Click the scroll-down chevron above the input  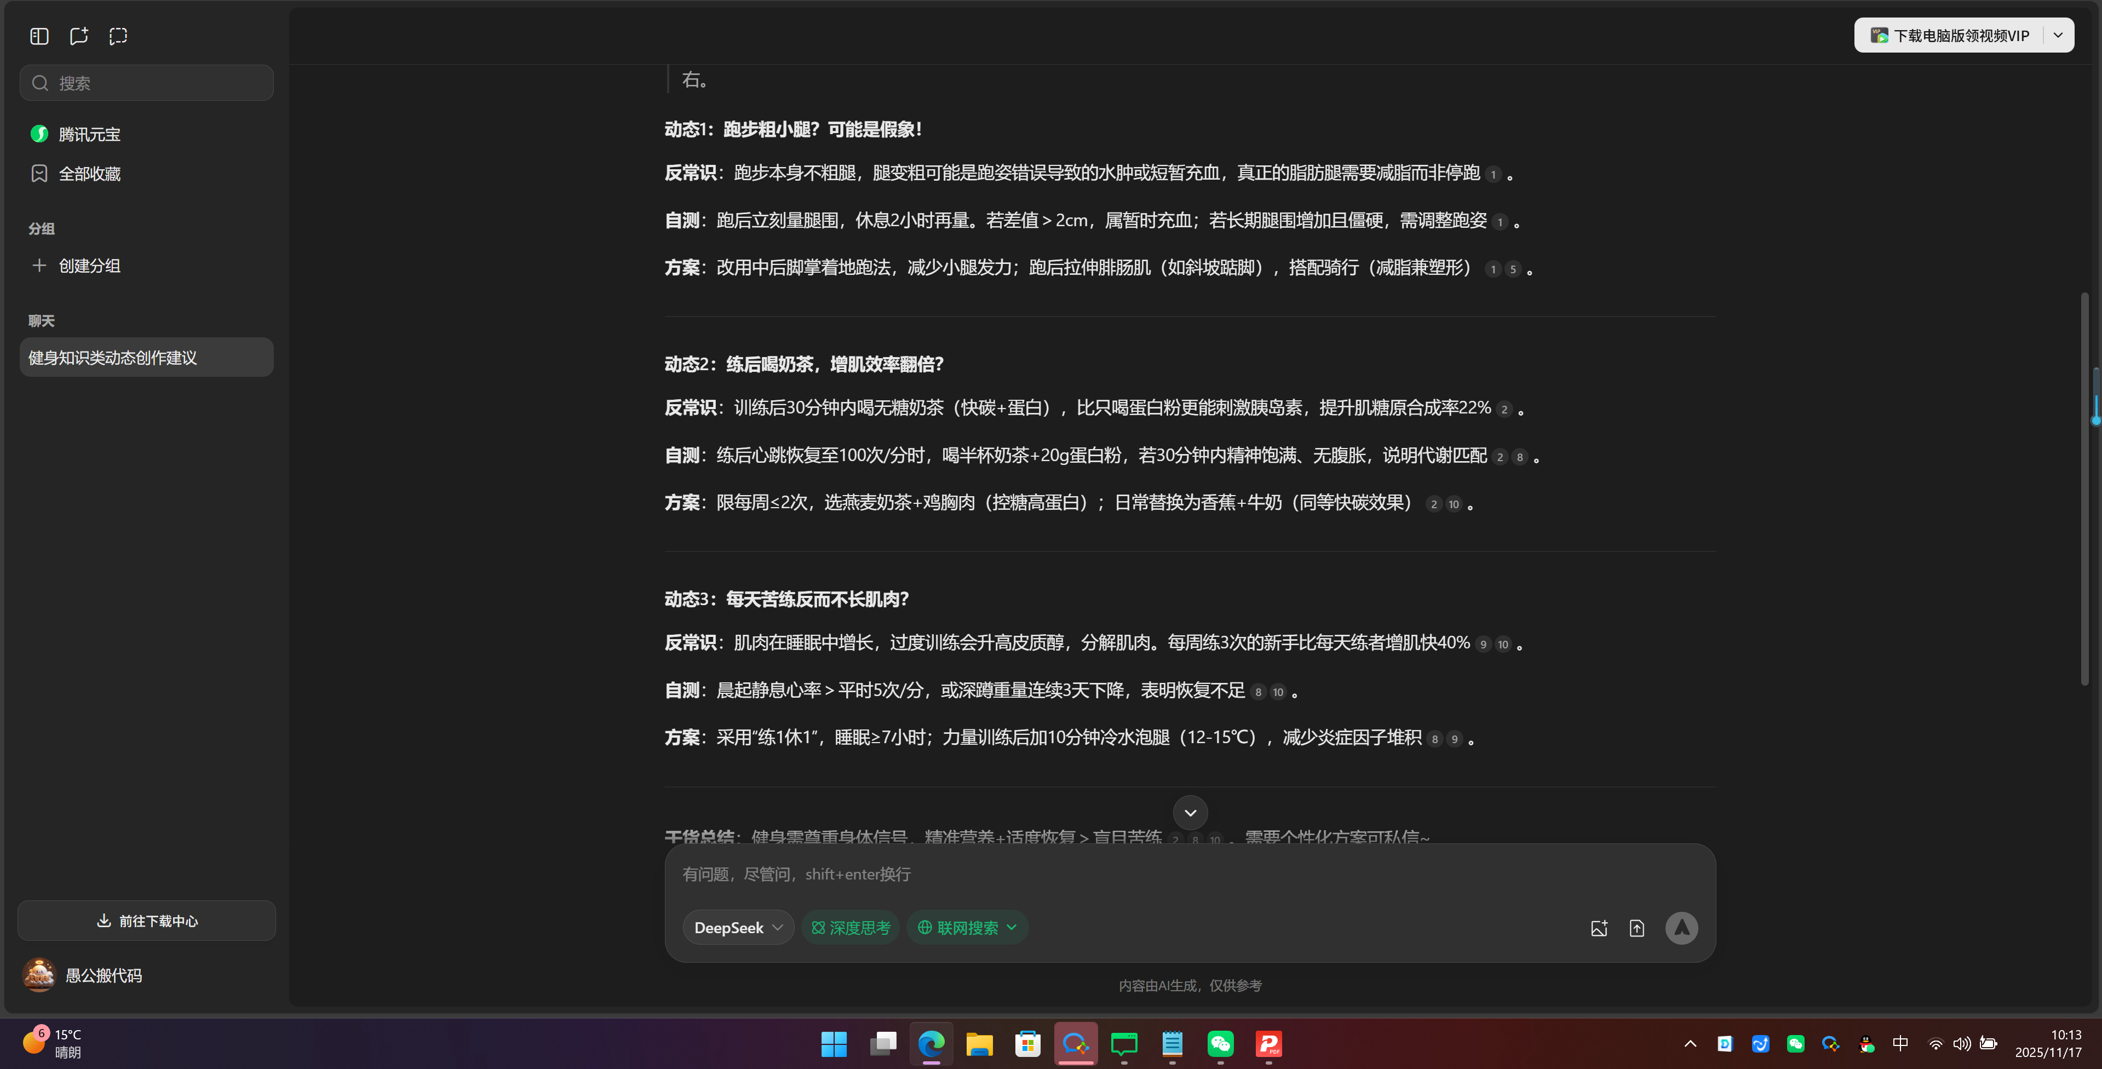[1189, 812]
